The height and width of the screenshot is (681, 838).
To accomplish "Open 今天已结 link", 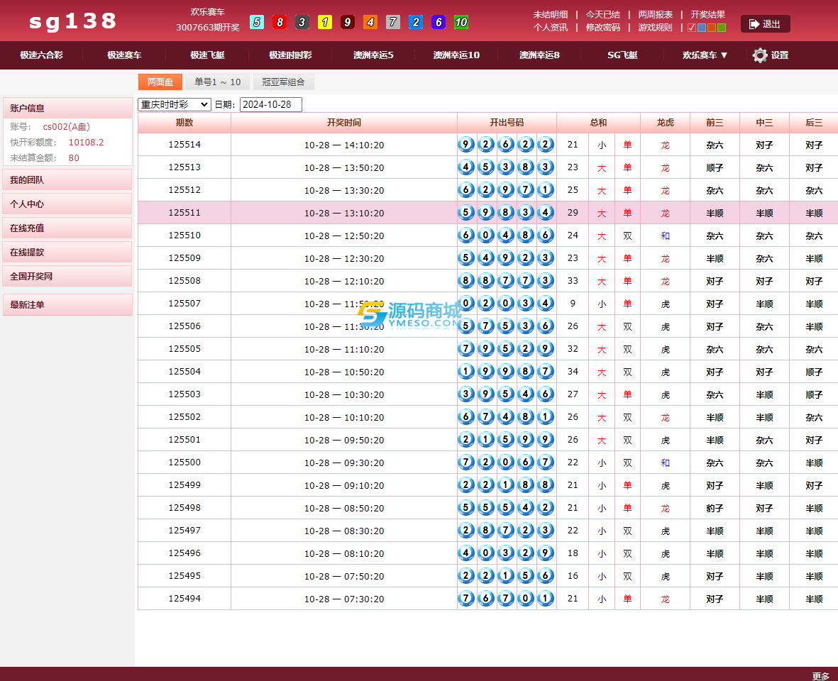I will click(x=603, y=14).
